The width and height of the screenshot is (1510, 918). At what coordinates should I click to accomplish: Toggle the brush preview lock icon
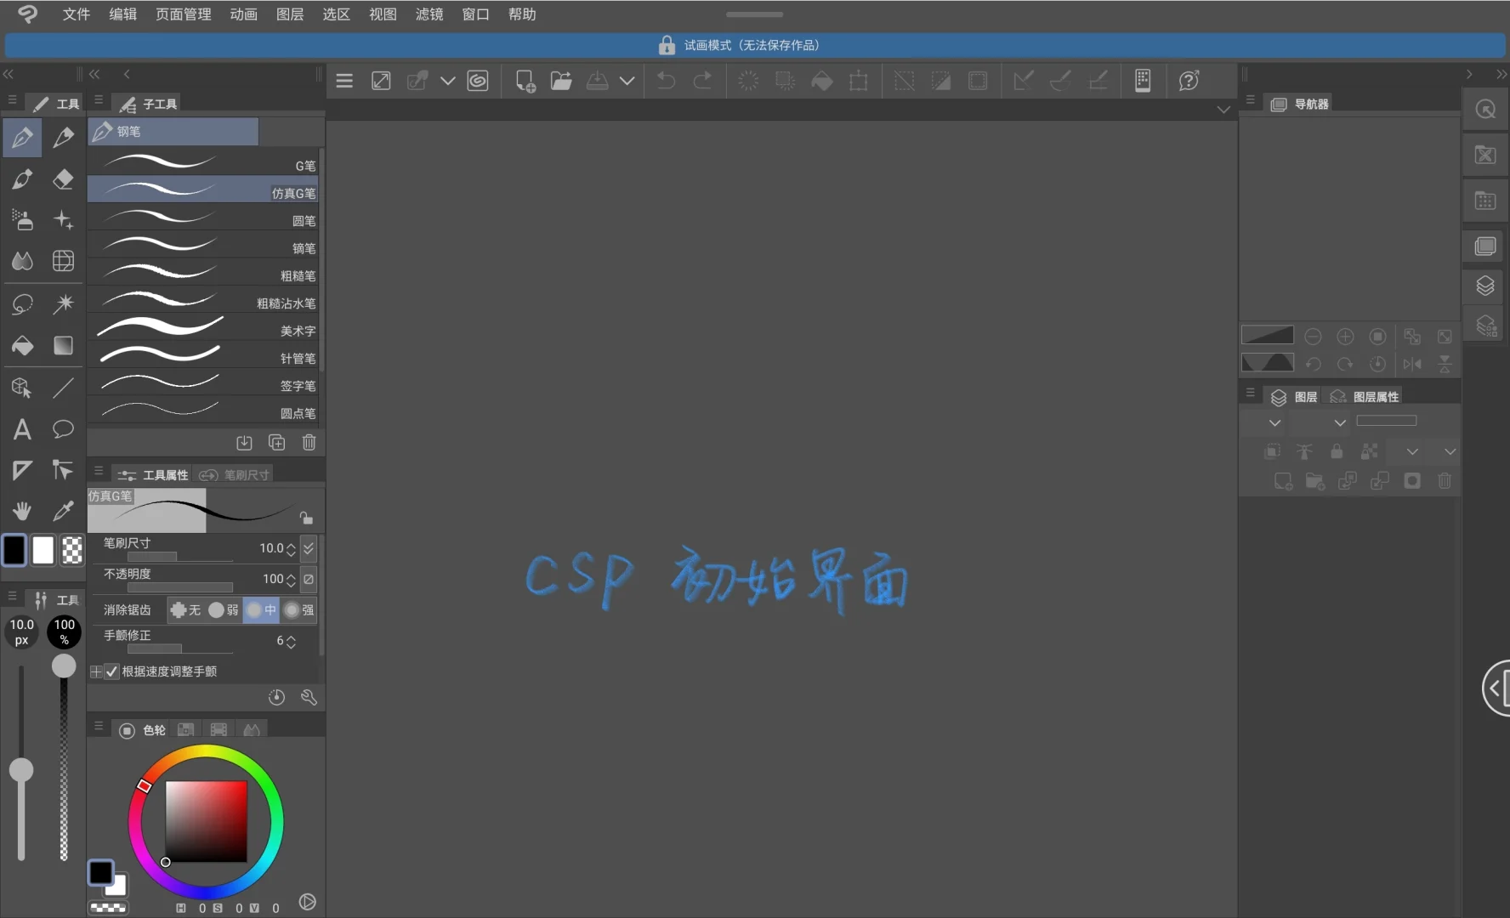[306, 518]
